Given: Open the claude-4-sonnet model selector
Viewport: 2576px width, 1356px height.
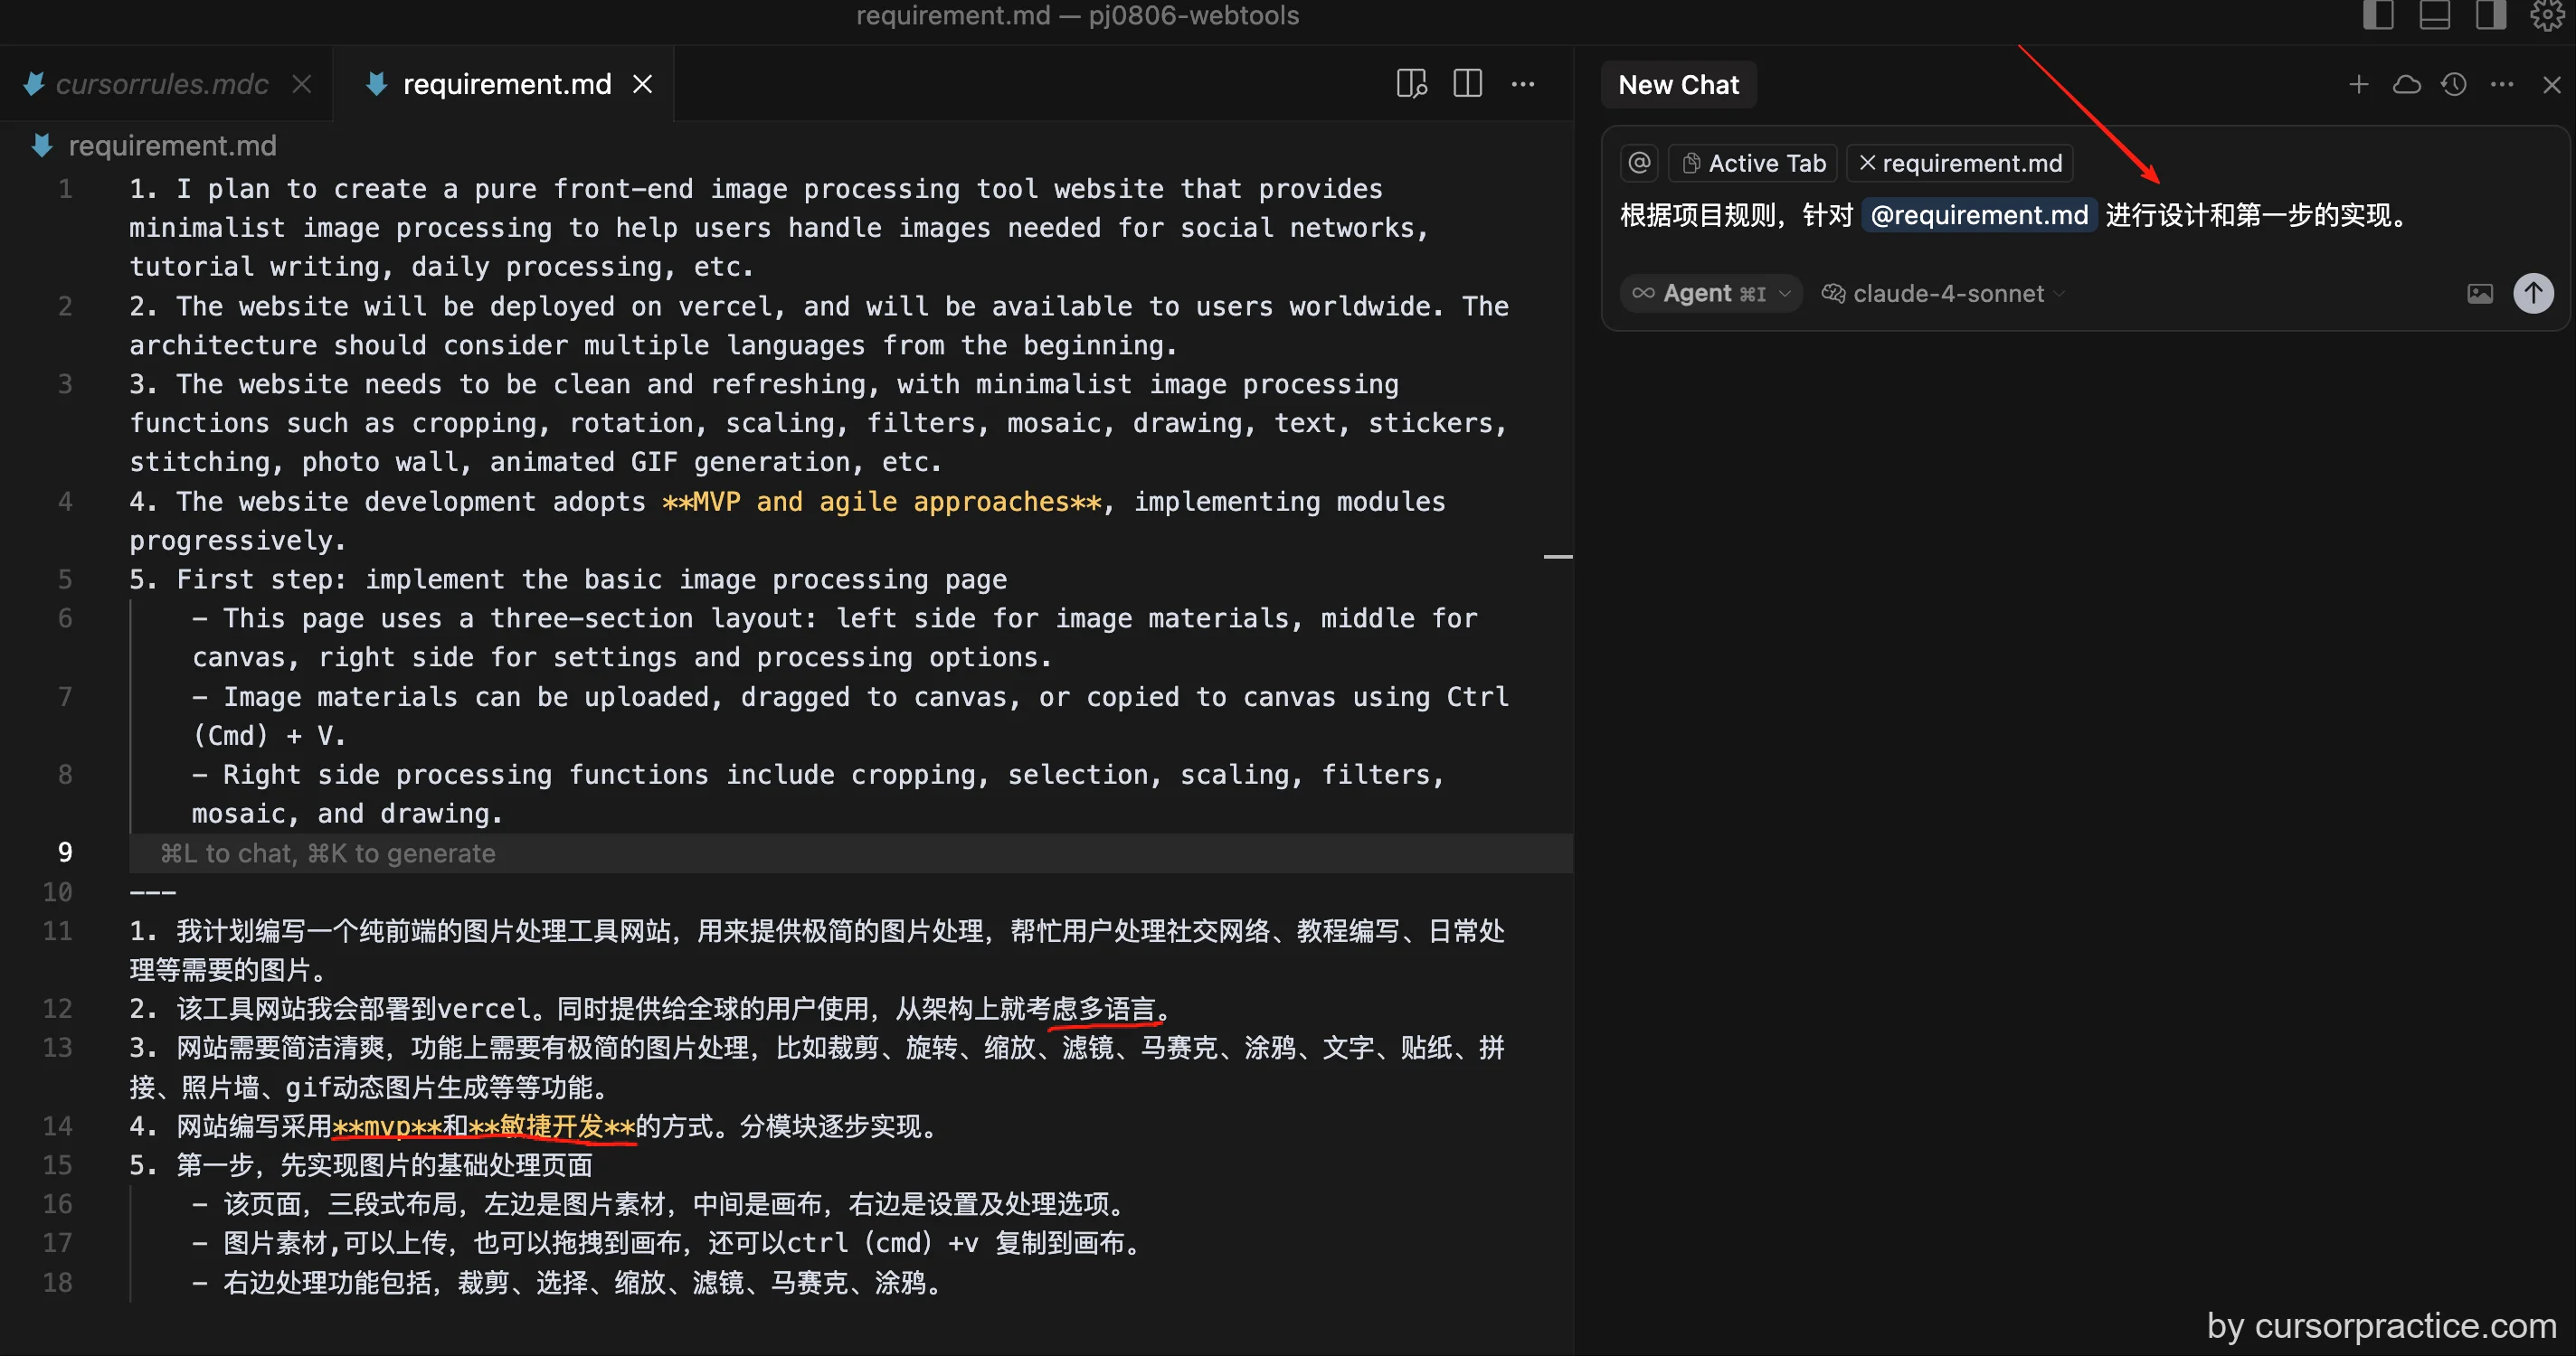Looking at the screenshot, I should coord(1942,293).
